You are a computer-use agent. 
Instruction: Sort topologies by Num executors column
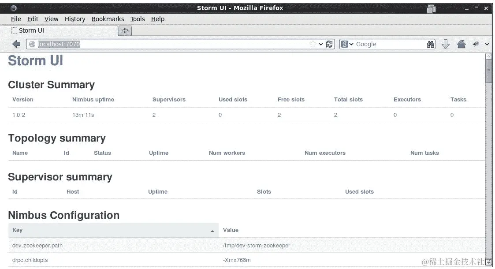(325, 153)
